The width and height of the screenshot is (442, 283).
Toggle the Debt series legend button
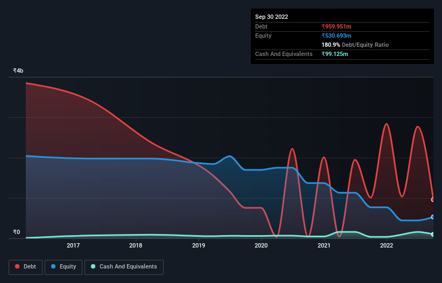26,267
